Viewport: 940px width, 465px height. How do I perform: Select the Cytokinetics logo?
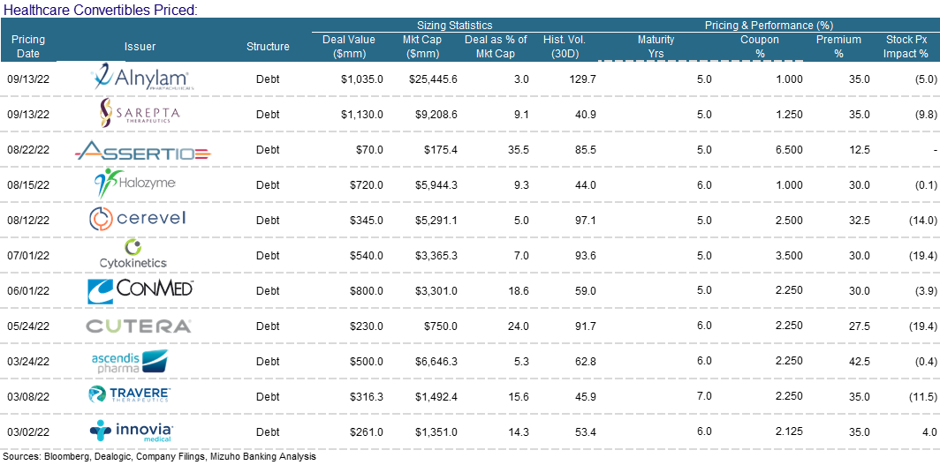pyautogui.click(x=133, y=254)
